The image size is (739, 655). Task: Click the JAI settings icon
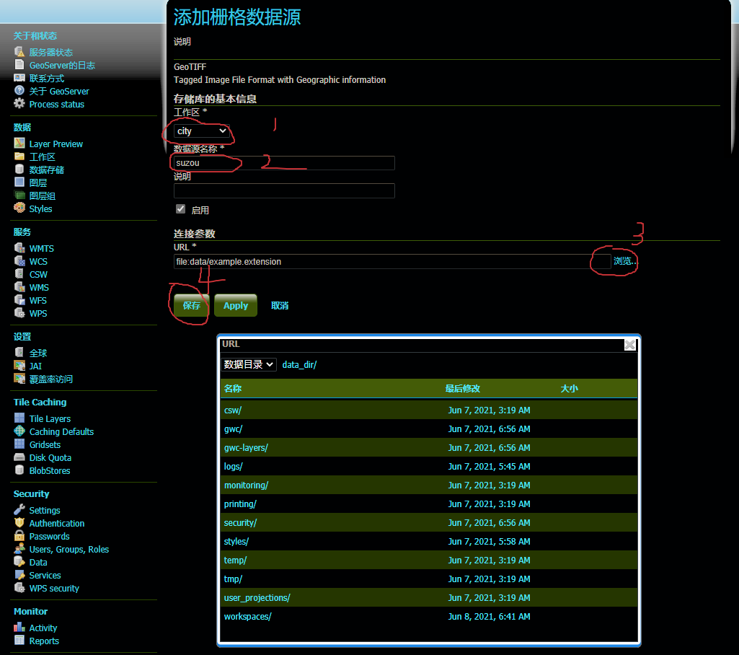coord(19,366)
